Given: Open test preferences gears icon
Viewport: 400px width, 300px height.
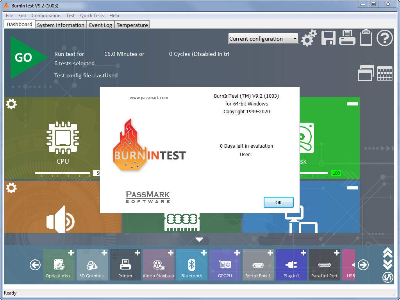Looking at the screenshot, I should pos(309,38).
